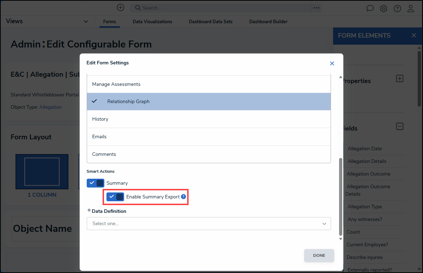Open the Dashboard Builder tab
The image size is (423, 273).
click(268, 21)
